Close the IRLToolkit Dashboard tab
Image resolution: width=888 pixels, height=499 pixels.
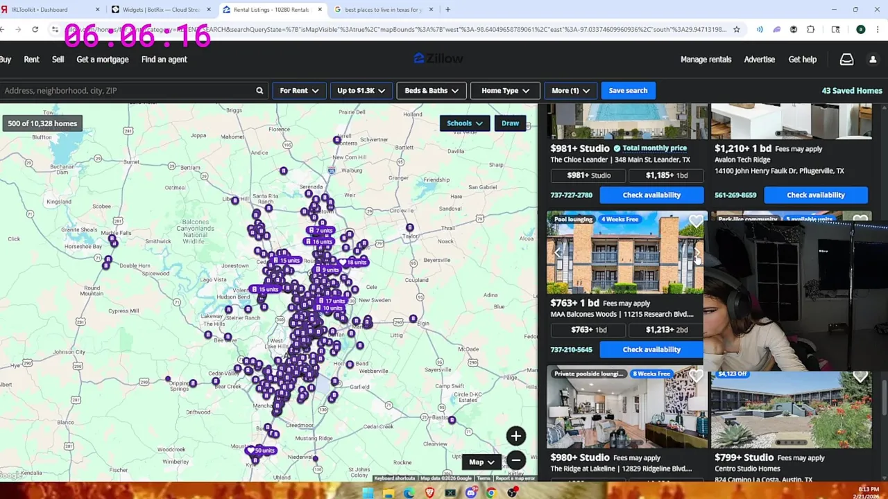coord(97,10)
